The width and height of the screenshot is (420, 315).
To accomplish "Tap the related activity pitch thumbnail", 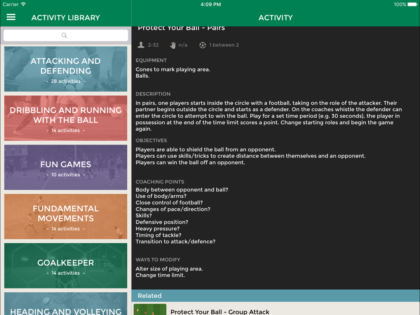I will (150, 310).
